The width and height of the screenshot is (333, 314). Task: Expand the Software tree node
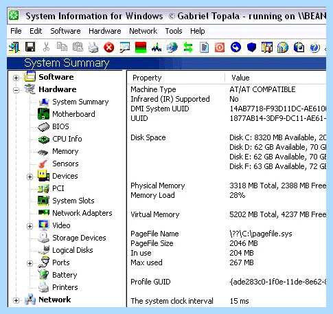point(16,78)
